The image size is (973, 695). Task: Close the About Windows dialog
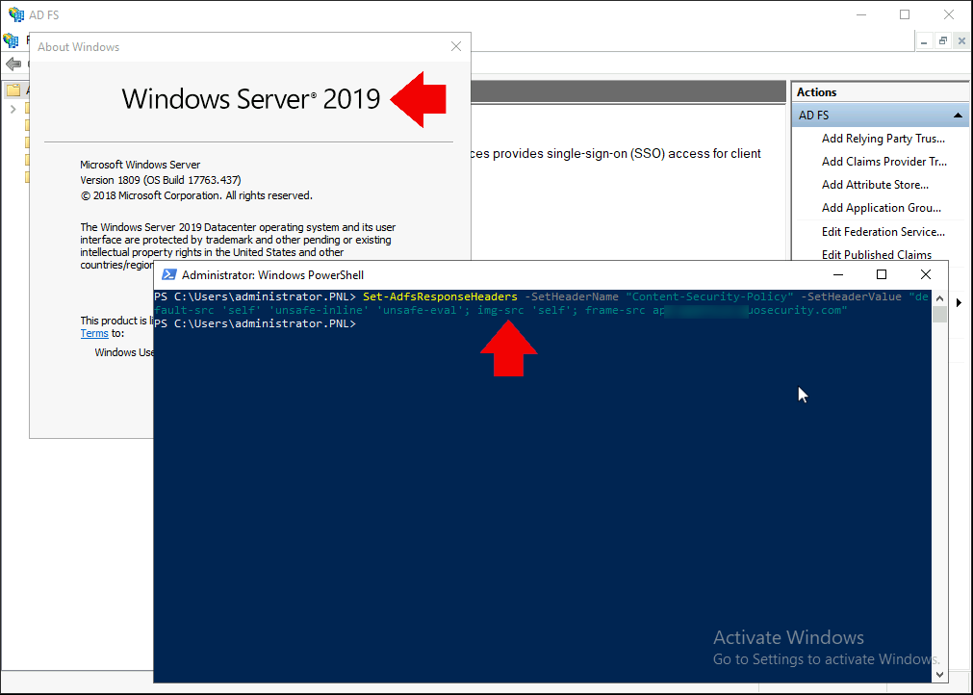click(x=456, y=46)
